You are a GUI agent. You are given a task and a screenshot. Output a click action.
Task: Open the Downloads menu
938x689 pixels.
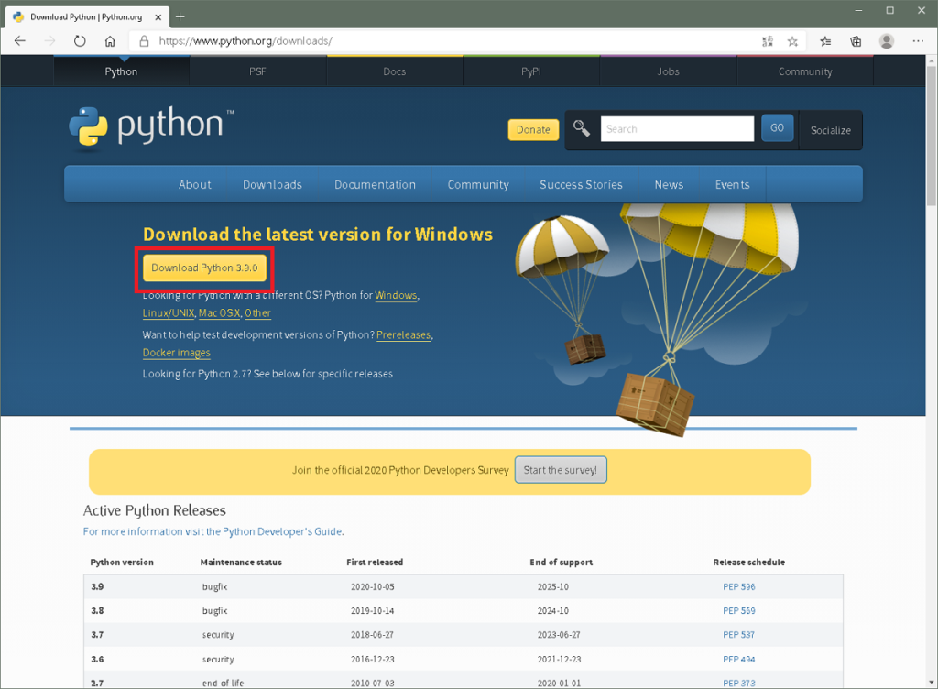[272, 185]
